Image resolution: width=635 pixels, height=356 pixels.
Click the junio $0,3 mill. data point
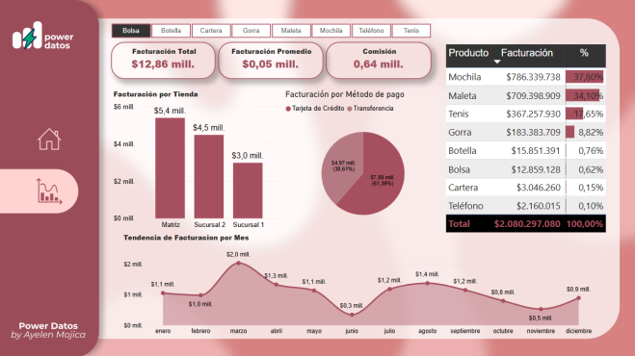(352, 315)
